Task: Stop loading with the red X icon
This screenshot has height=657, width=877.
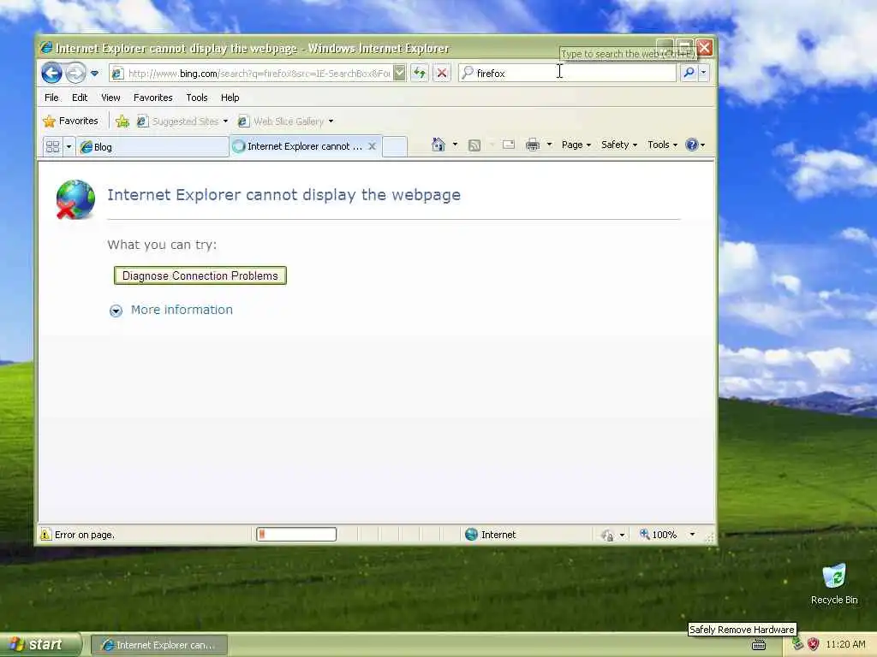Action: pyautogui.click(x=442, y=73)
